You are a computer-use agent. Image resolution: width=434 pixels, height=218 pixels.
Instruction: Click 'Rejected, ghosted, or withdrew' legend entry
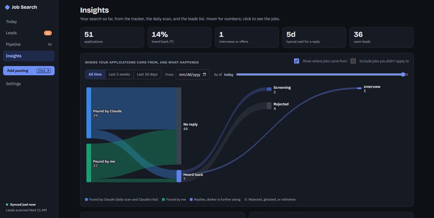[x=270, y=199]
